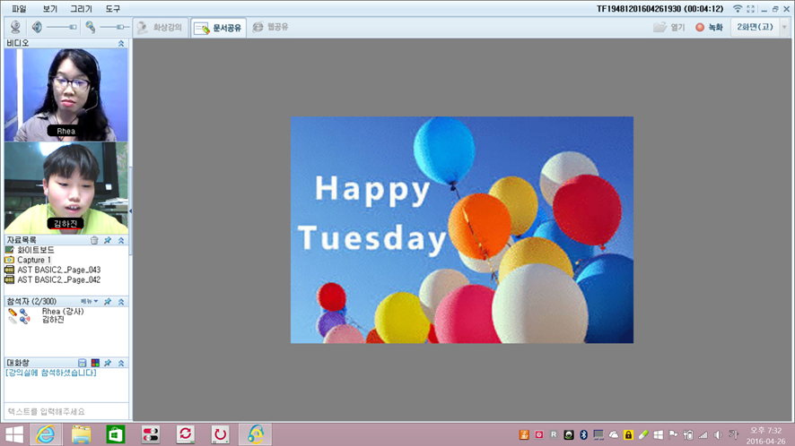Delete item using 자료목록 trash icon
Image resolution: width=795 pixels, height=446 pixels.
(94, 240)
